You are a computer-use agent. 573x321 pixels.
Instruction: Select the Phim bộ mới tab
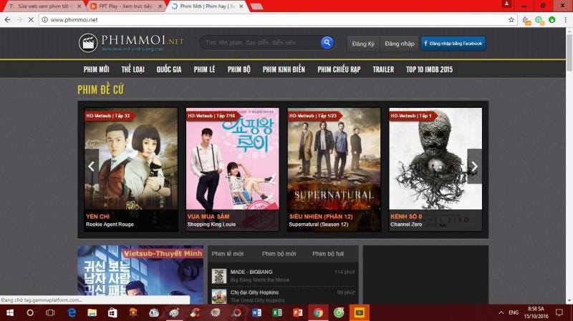coord(279,254)
